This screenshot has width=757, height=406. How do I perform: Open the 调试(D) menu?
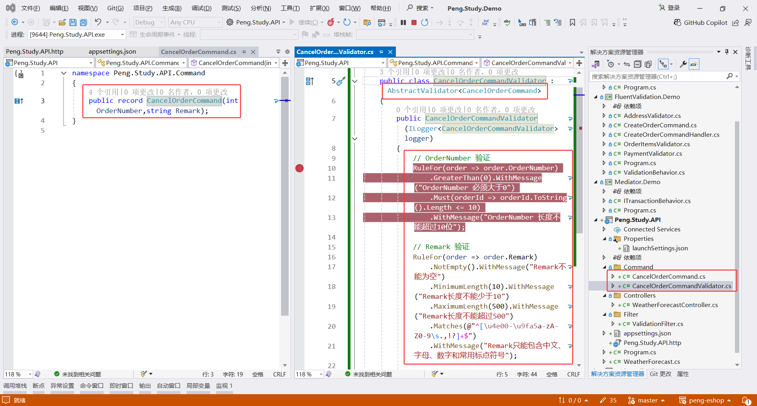click(x=201, y=8)
